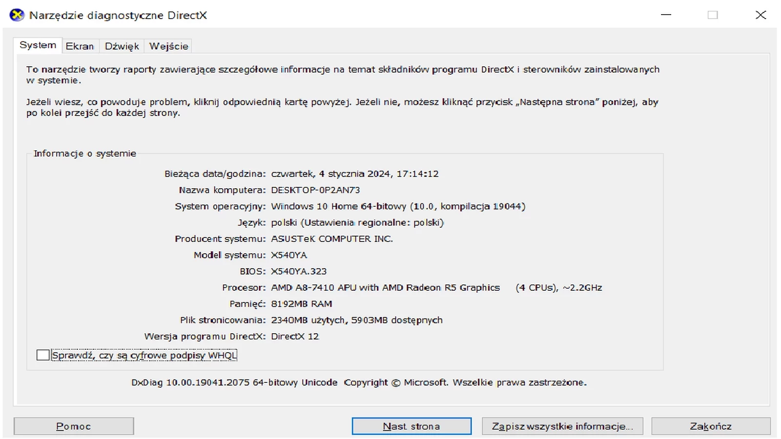Click the date czwartek, 4 stycznia 2024
The width and height of the screenshot is (781, 439).
click(x=355, y=174)
